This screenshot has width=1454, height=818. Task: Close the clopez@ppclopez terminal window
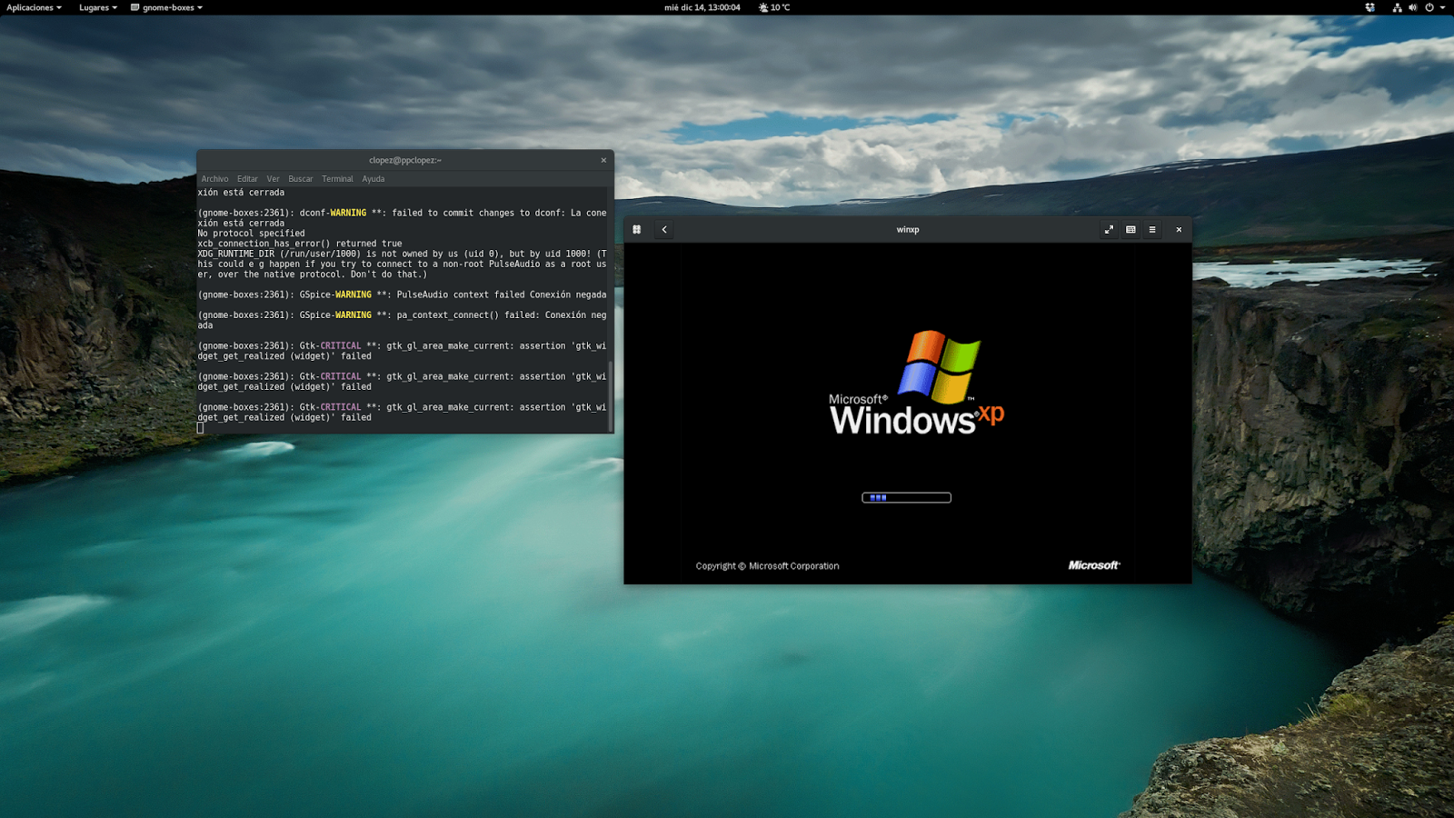[x=603, y=160]
